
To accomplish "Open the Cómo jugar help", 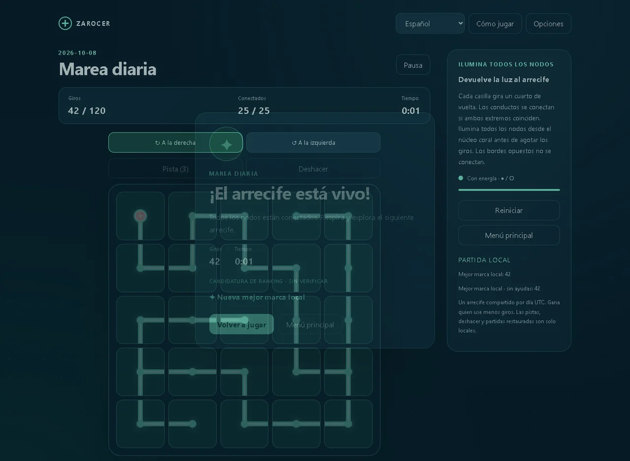I will [x=495, y=24].
